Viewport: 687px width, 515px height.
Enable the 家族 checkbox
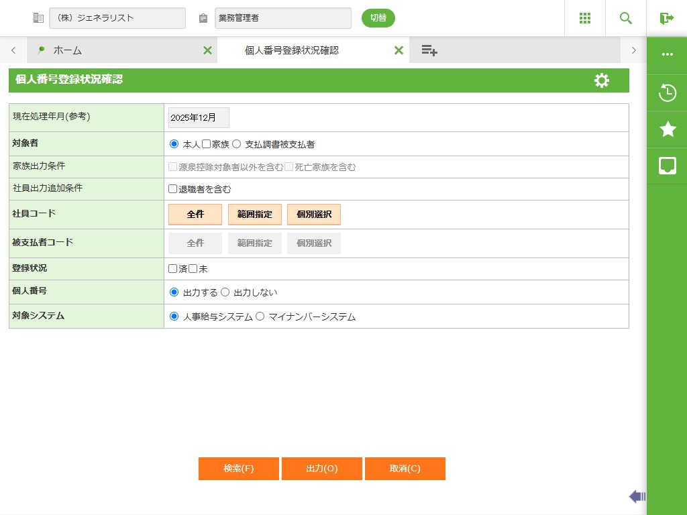(207, 144)
